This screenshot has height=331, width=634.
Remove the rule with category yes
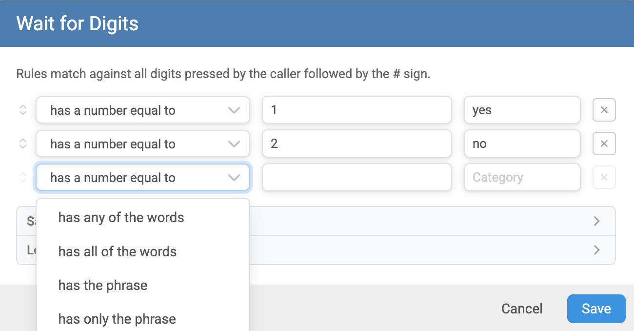point(604,110)
